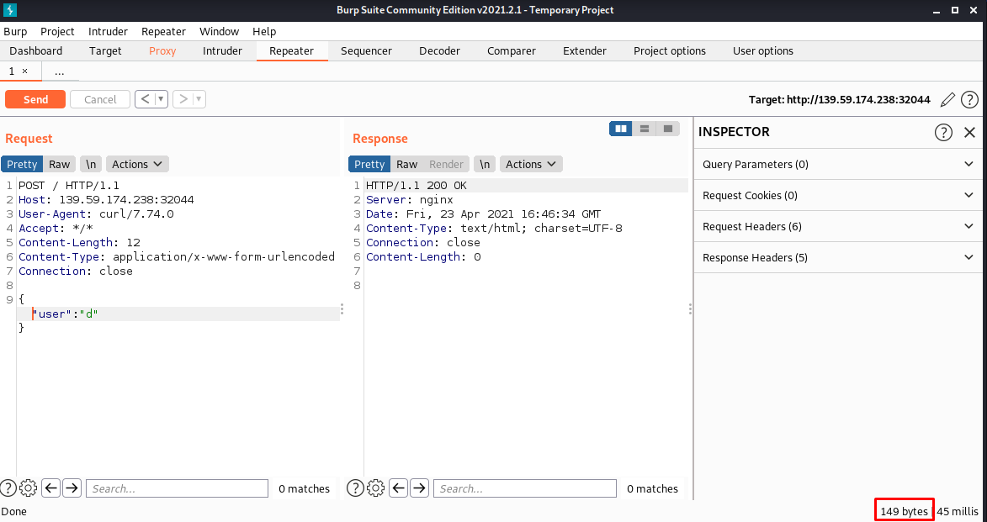Viewport: 987px width, 522px height.
Task: Open the Burp menu
Action: coord(15,31)
